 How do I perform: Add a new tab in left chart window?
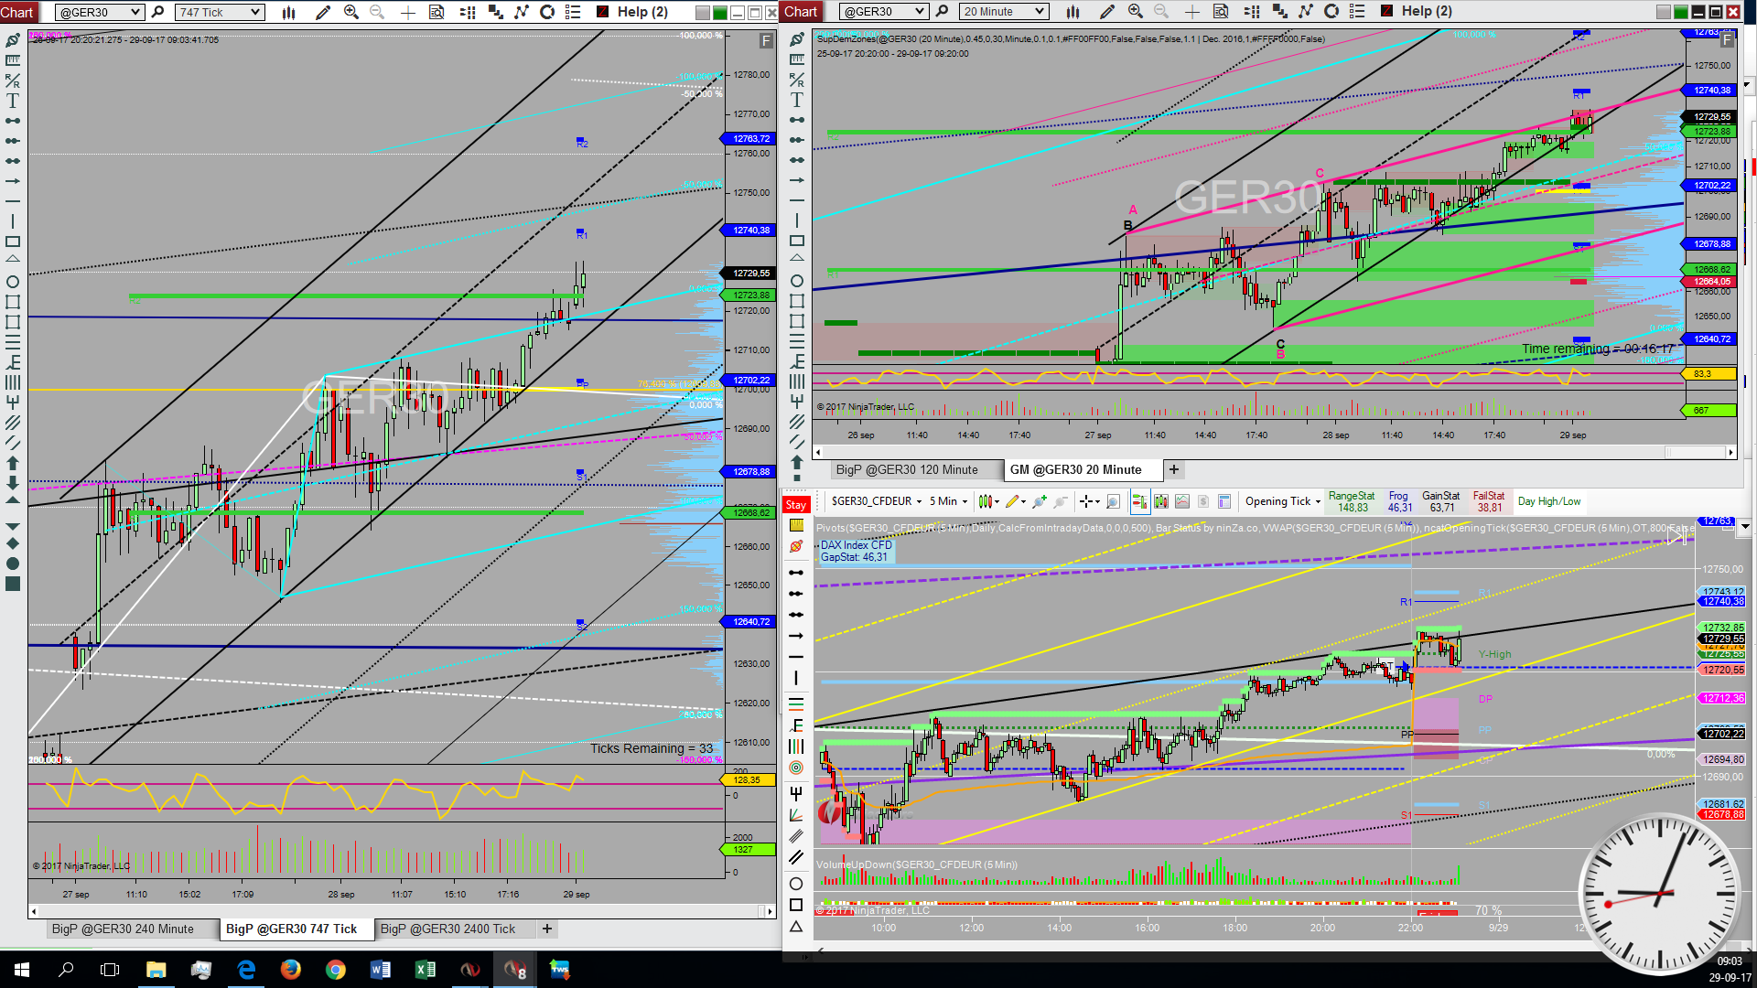pyautogui.click(x=547, y=929)
